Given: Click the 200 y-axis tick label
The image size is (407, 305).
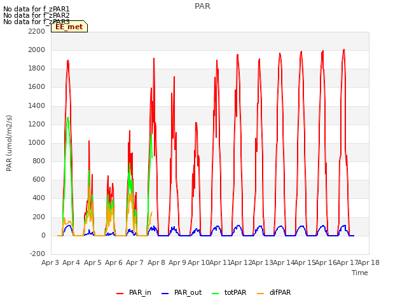Looking at the screenshot, I should pos(39,217).
